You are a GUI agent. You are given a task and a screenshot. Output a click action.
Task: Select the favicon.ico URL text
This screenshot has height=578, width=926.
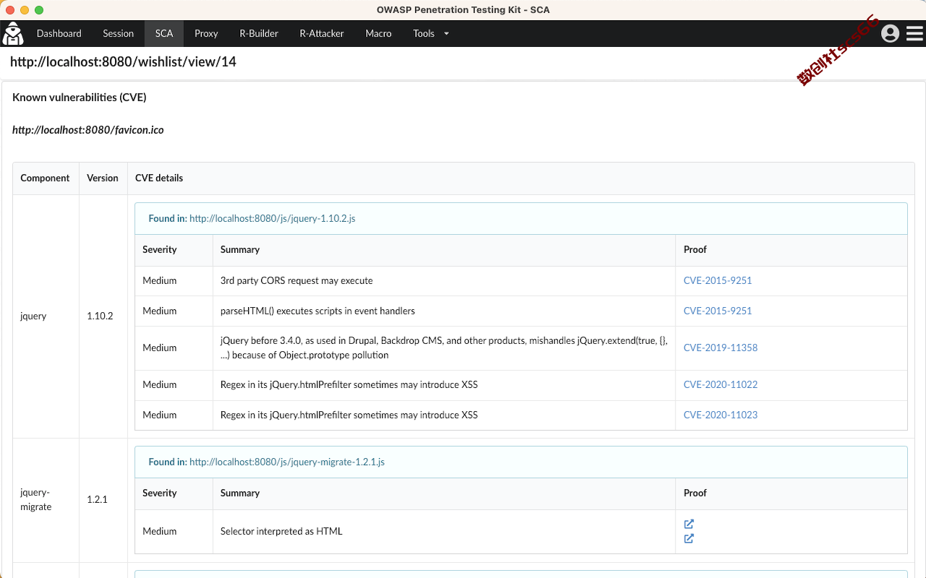click(88, 130)
